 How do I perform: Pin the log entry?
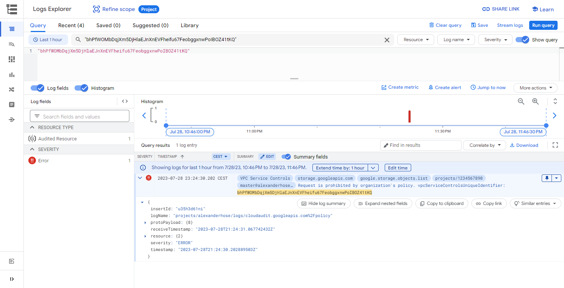coord(547,178)
